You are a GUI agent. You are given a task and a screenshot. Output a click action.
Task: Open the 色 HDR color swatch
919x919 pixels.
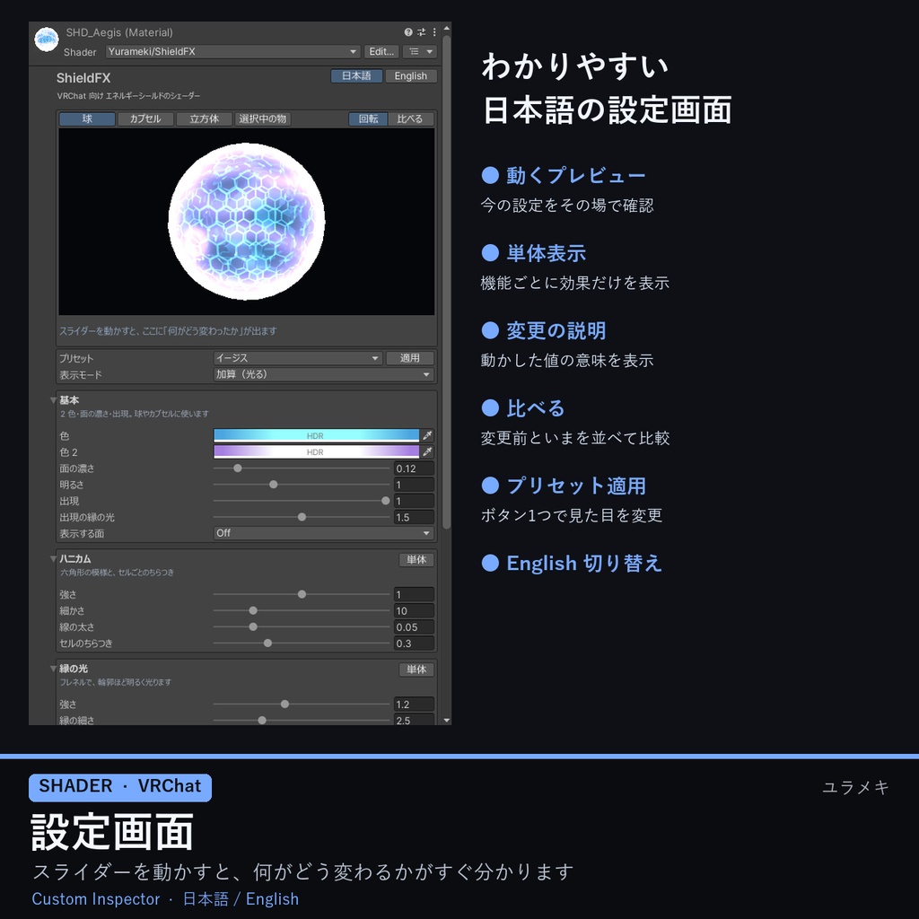316,435
